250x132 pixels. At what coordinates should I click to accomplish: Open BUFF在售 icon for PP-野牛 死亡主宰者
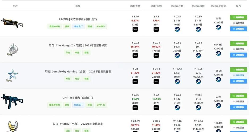[x=135, y=29]
